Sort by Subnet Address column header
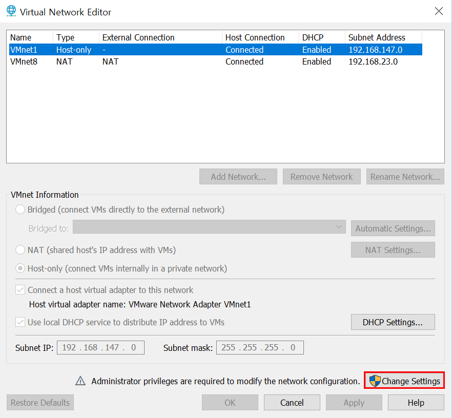Viewport: 452px width, 418px height. [384, 37]
